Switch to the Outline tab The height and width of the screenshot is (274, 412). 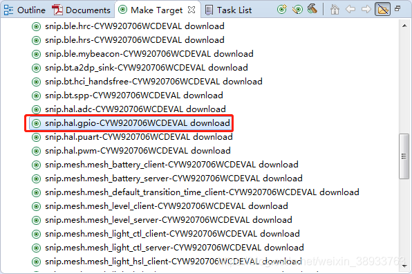click(x=24, y=10)
